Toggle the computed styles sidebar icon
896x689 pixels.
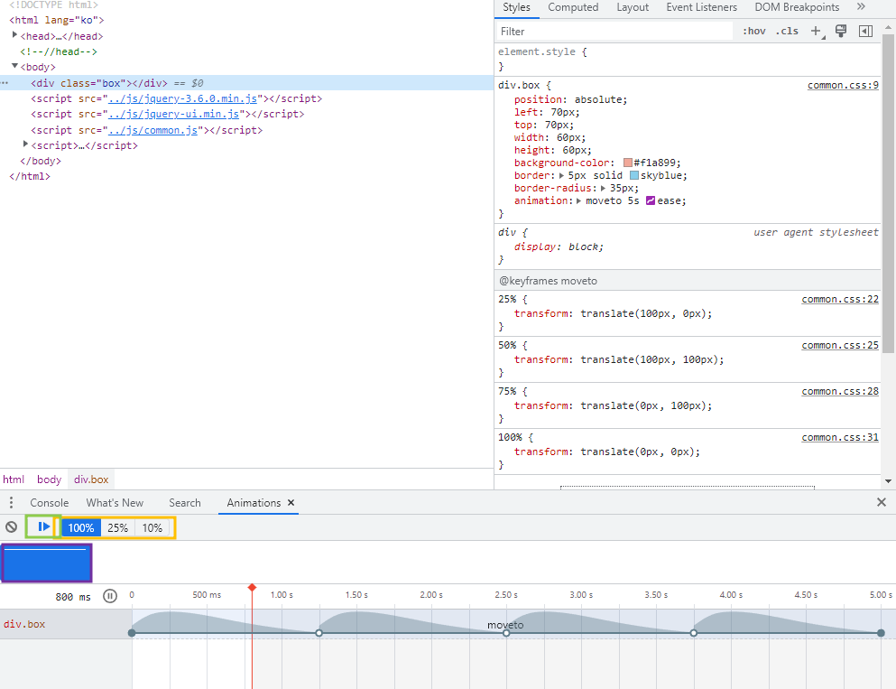[x=865, y=31]
